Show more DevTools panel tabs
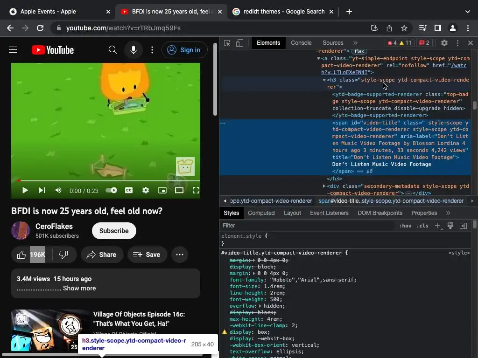The width and height of the screenshot is (478, 358). click(x=355, y=43)
